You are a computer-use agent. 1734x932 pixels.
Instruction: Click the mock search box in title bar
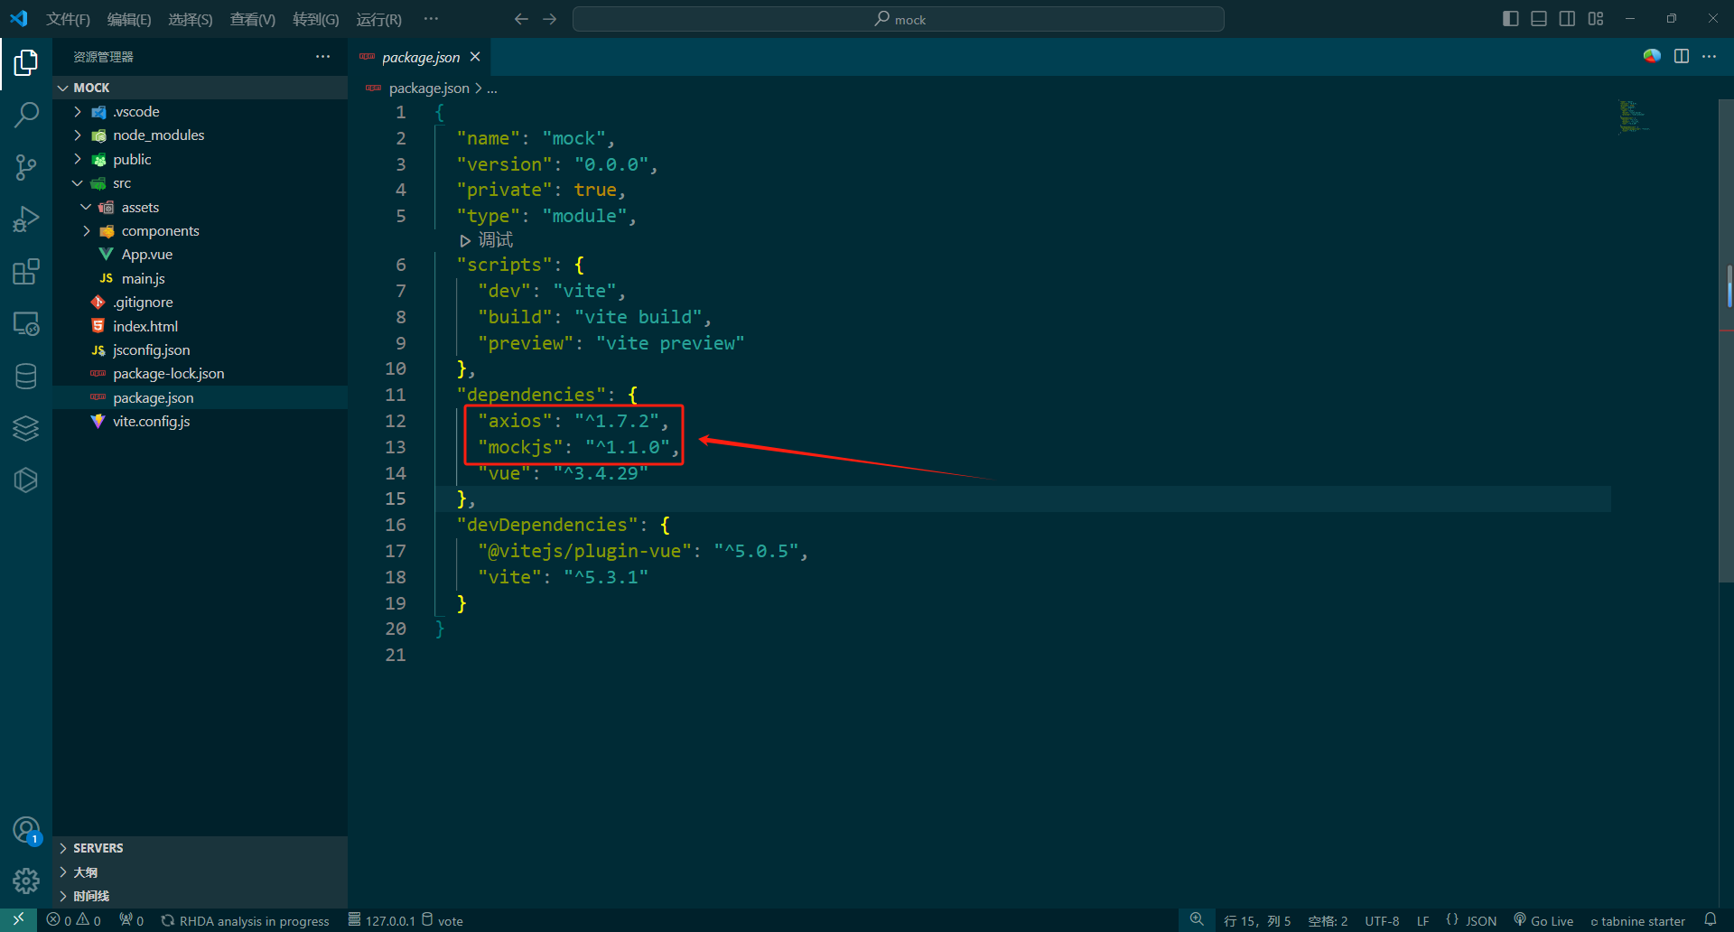[899, 19]
